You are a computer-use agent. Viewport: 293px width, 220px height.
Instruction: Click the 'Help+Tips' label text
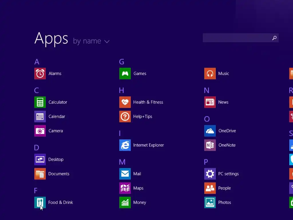tap(143, 117)
